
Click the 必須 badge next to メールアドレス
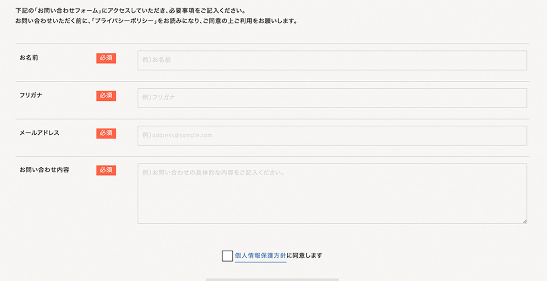[x=106, y=133]
